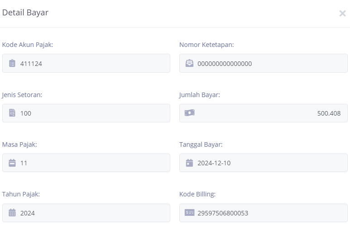The image size is (350, 233).
Task: Click the document icon in Jenis Setoran
Action: (12, 113)
